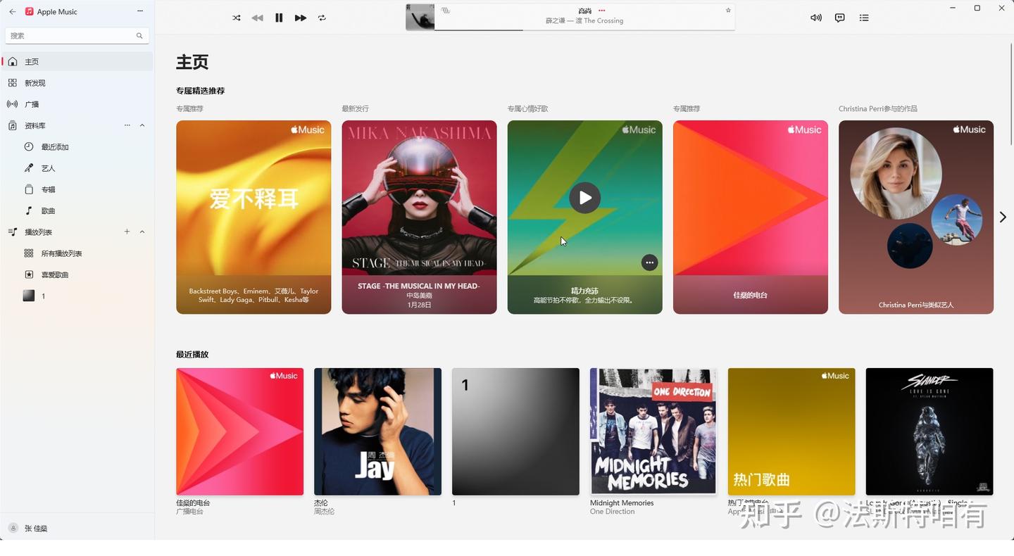Collapse the 播放列表 section chevron

pos(142,232)
